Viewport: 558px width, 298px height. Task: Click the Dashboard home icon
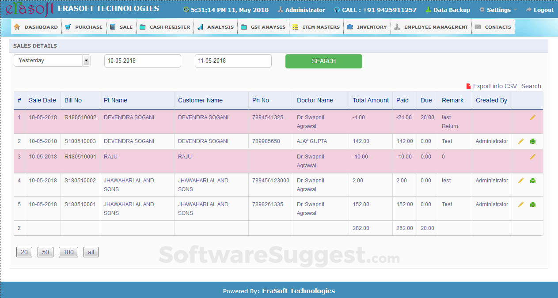pyautogui.click(x=17, y=27)
